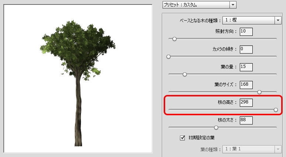The width and height of the screenshot is (286, 157).
Task: Click the 葉の量 label text
Action: tap(229, 67)
